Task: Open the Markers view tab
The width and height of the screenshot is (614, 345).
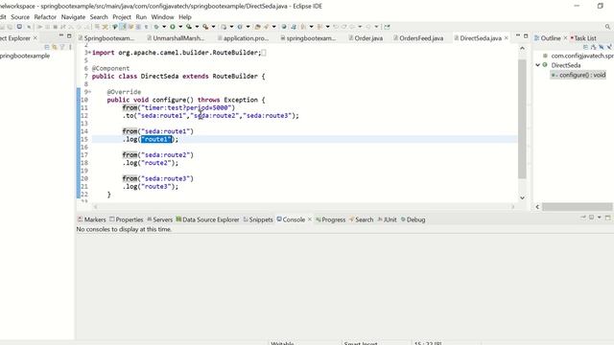Action: tap(92, 219)
